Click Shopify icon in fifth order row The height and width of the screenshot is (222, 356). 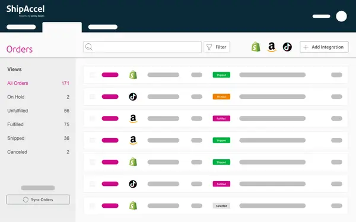pyautogui.click(x=133, y=162)
